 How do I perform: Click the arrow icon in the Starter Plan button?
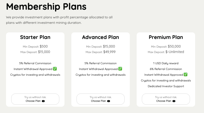pyautogui.click(x=43, y=101)
